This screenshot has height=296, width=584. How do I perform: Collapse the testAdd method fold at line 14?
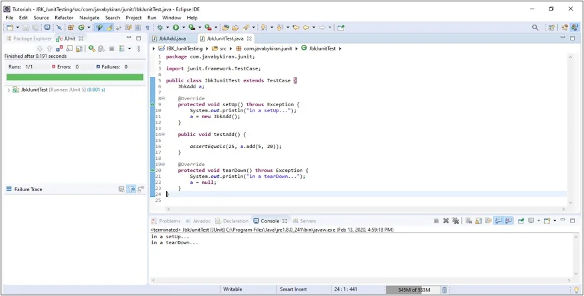163,134
